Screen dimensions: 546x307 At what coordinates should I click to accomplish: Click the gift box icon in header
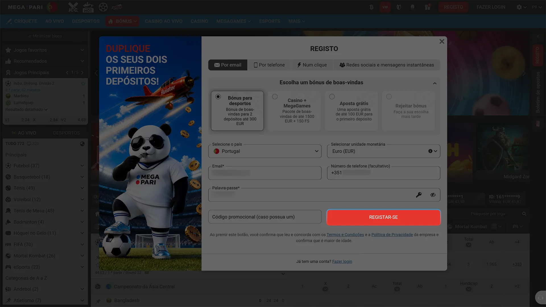[x=427, y=7]
